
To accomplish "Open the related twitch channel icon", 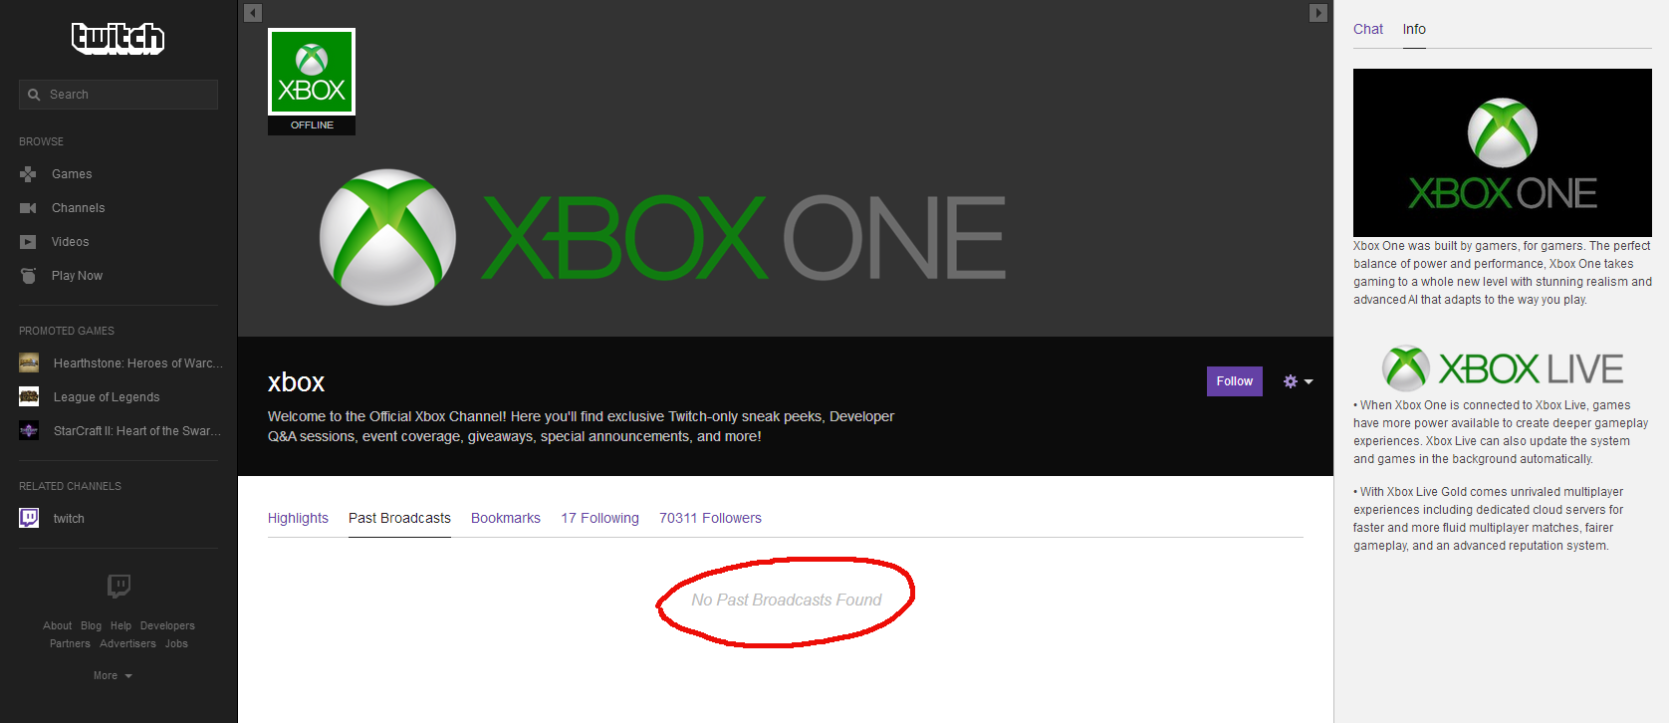I will coord(29,519).
